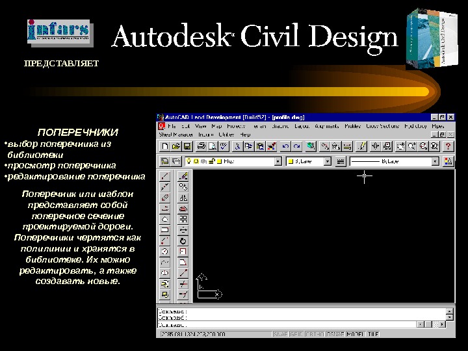
Task: Toggle layer on/off lightbulb icon
Action: [x=189, y=161]
